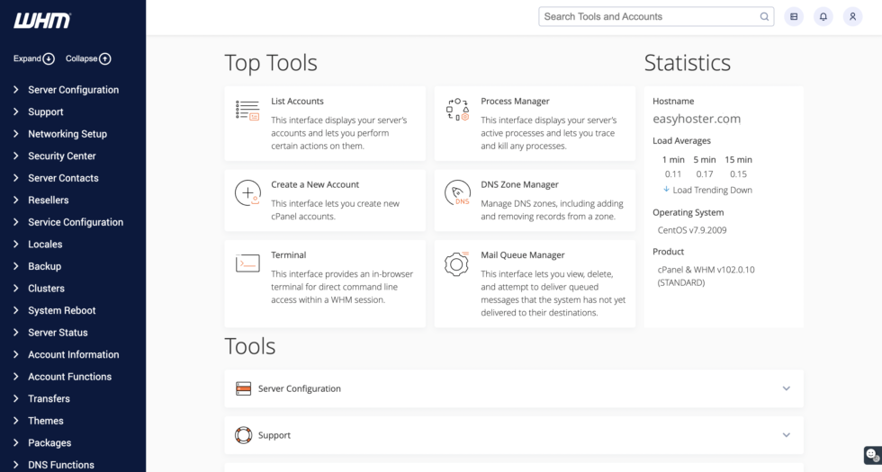This screenshot has width=882, height=472.
Task: Expand Security Center in the sidebar
Action: (x=61, y=156)
